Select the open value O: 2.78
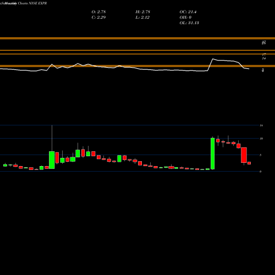Screen dimensions: 275x275 [x=98, y=12]
